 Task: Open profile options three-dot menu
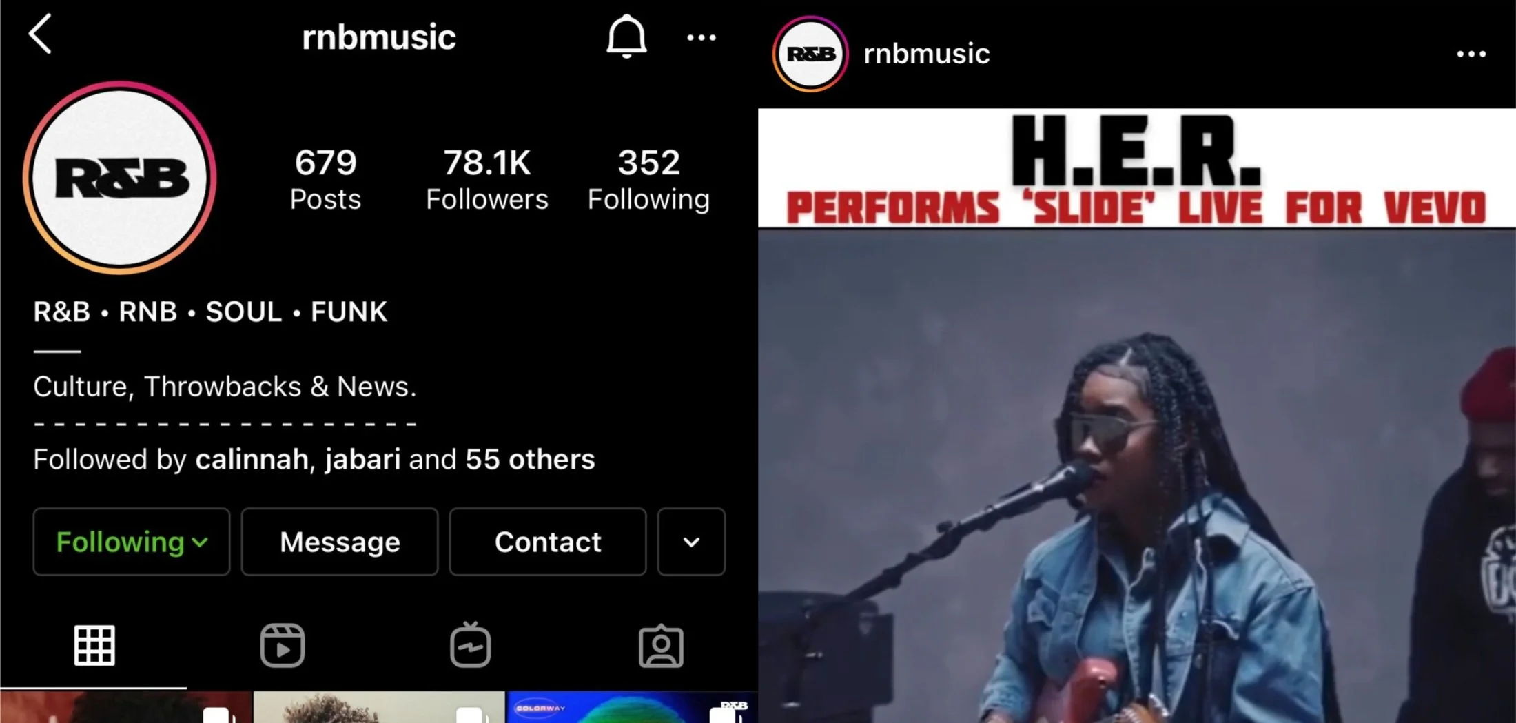(x=701, y=38)
